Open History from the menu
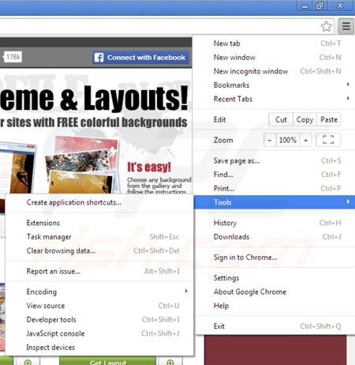 [274, 223]
